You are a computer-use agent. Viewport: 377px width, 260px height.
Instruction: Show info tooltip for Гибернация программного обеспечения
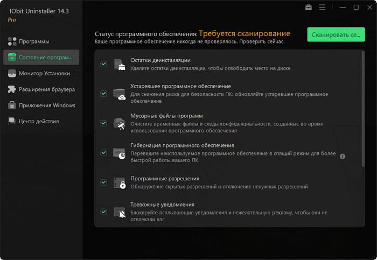pos(342,157)
